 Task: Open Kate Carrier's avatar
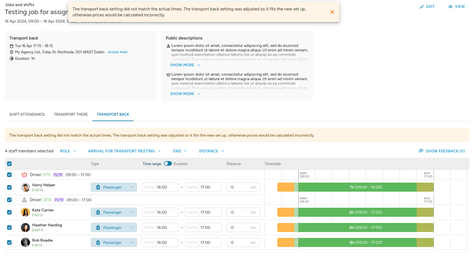25,212
